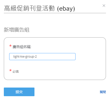Place cursor in light-kw-group-2 text
Image resolution: width=109 pixels, height=101 pixels.
point(25,57)
